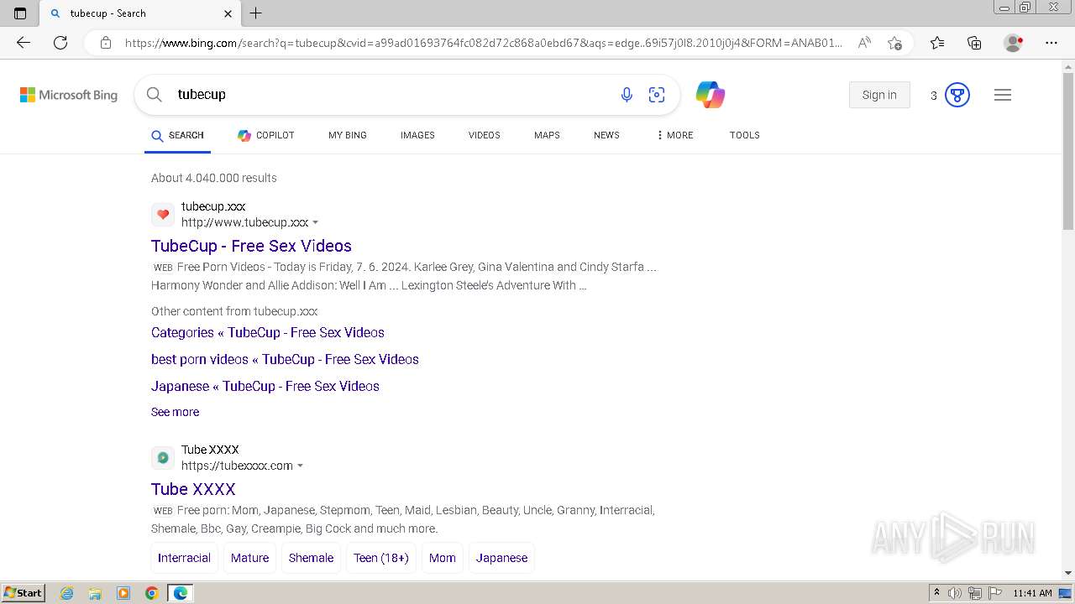Open Edge Settings and more menu

pos(1051,43)
